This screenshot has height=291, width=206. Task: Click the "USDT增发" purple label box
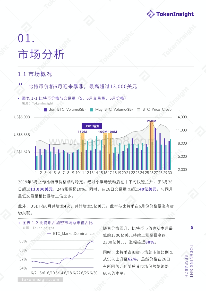(x=92, y=126)
